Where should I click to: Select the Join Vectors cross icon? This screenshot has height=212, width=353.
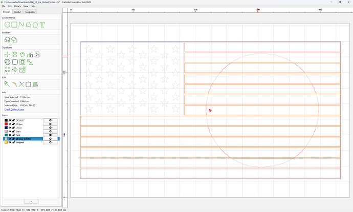(x=21, y=84)
